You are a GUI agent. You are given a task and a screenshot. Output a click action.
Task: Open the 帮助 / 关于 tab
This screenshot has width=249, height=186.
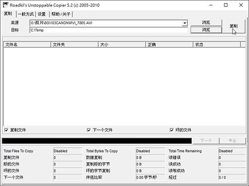coord(61,14)
